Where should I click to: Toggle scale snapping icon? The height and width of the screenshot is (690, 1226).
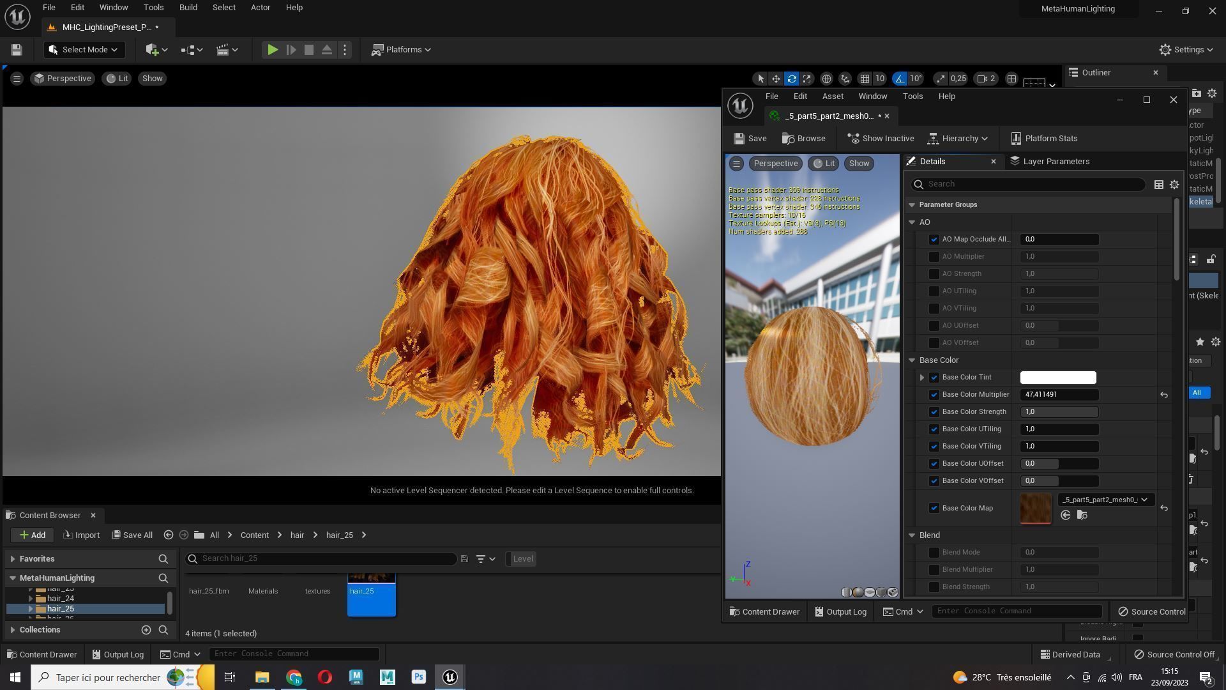[x=940, y=79]
